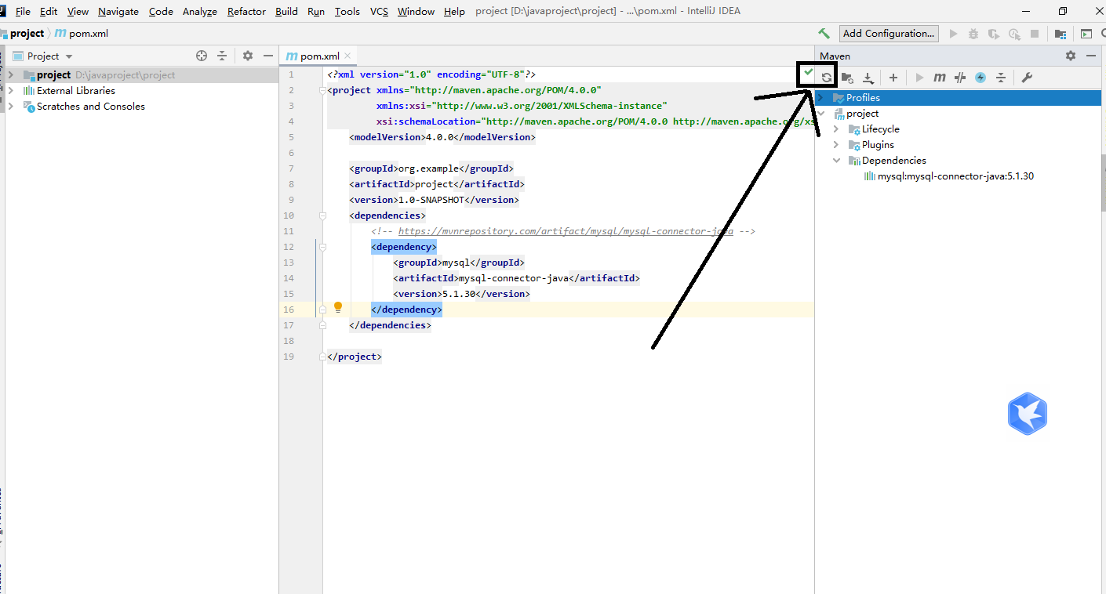This screenshot has height=594, width=1106.
Task: Open the Navigate menu
Action: point(118,11)
